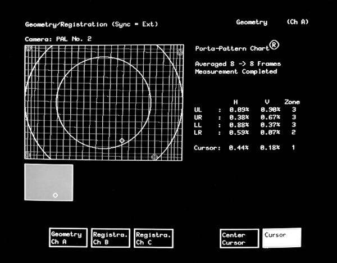Click the 'Geometry/Registration (Sync = Ext)' title
Screen dimensions: 337x263
[92, 25]
